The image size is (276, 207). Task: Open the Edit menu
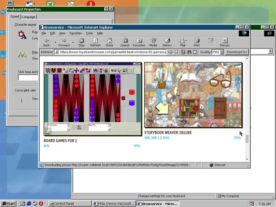coord(53,33)
